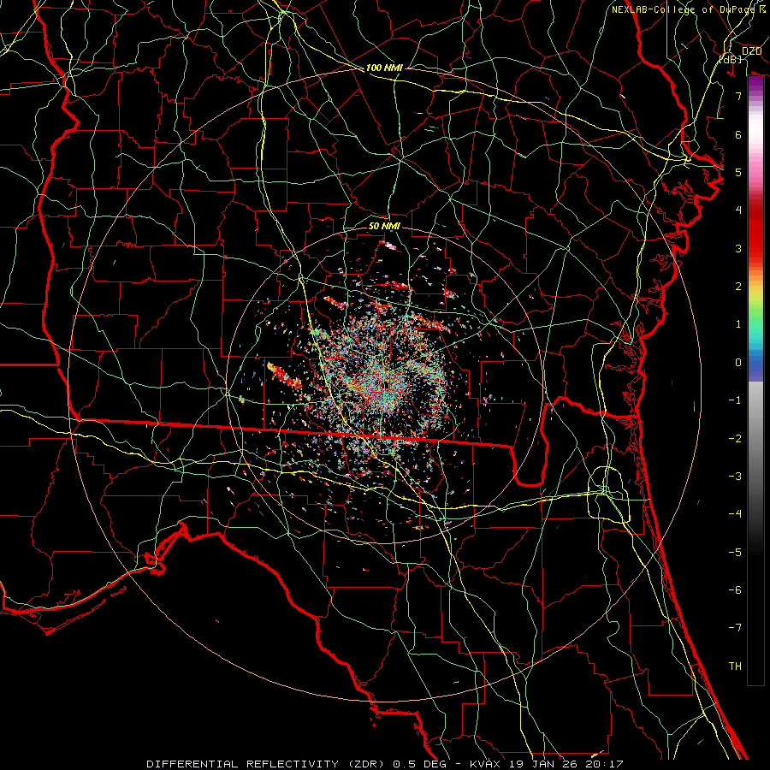770x770 pixels.
Task: Click the -2 value on the color scale
Action: click(x=735, y=439)
